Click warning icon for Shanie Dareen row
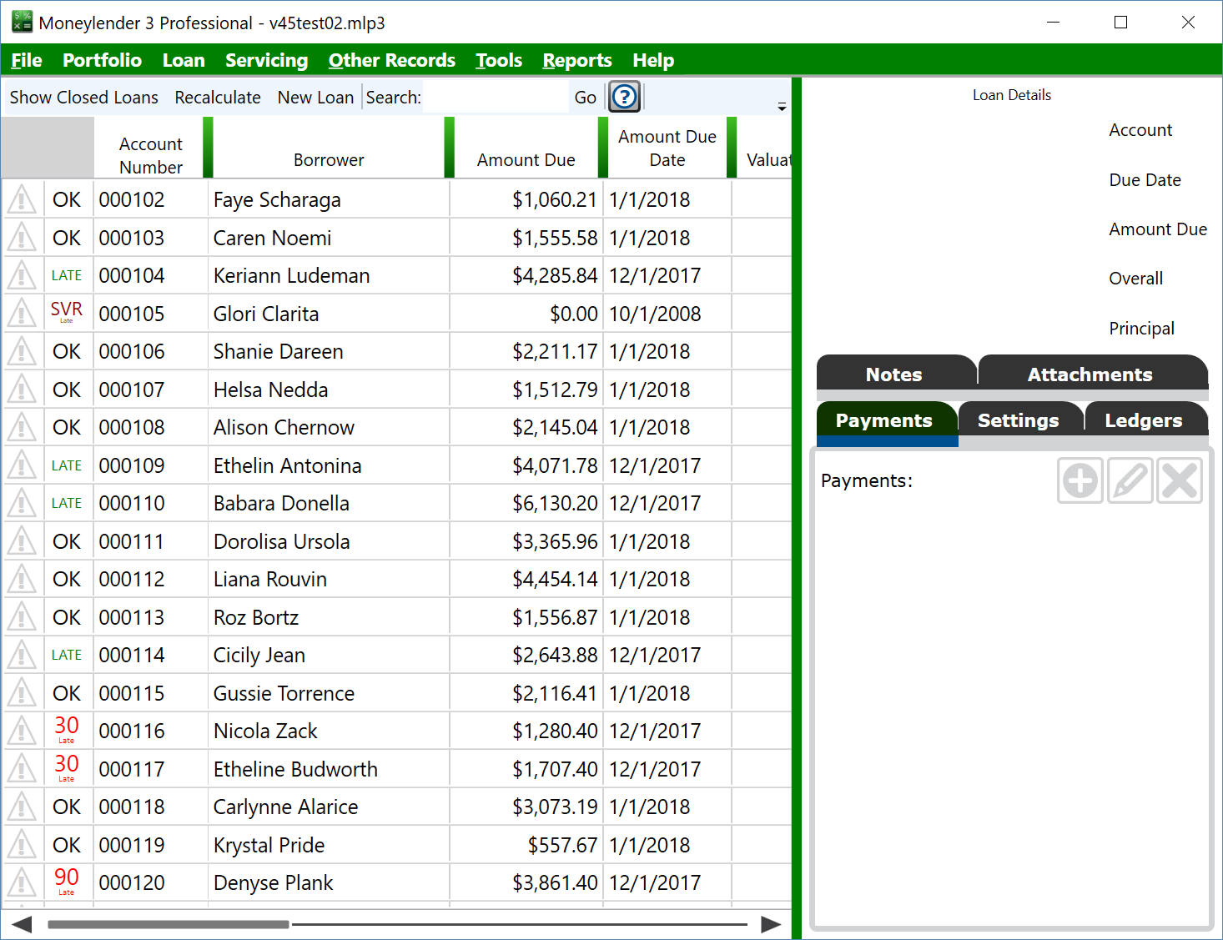The image size is (1223, 940). tap(22, 351)
